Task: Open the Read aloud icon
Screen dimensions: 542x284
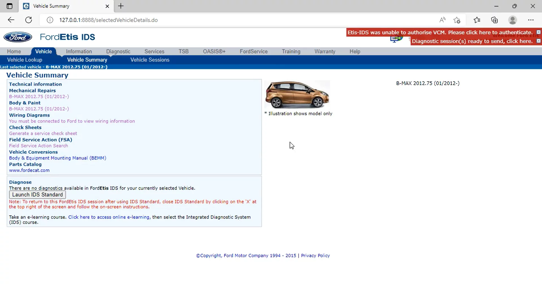Action: point(442,20)
